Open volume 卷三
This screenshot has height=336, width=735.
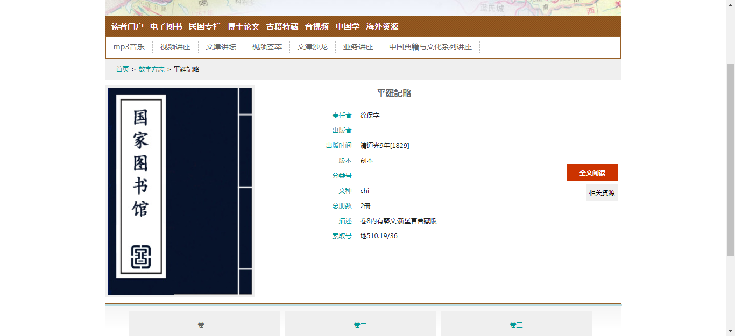(517, 325)
